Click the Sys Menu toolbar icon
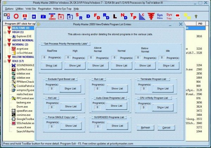Image resolution: width=211 pixels, height=148 pixels. point(160,16)
